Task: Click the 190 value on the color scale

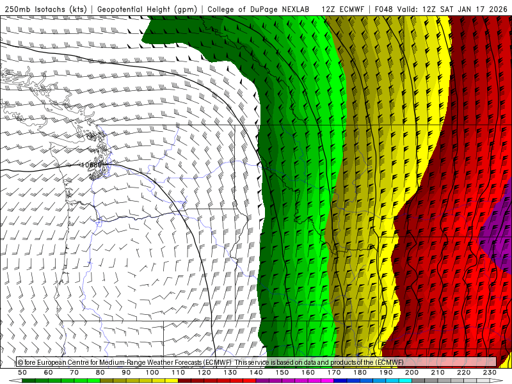Action: [386, 372]
